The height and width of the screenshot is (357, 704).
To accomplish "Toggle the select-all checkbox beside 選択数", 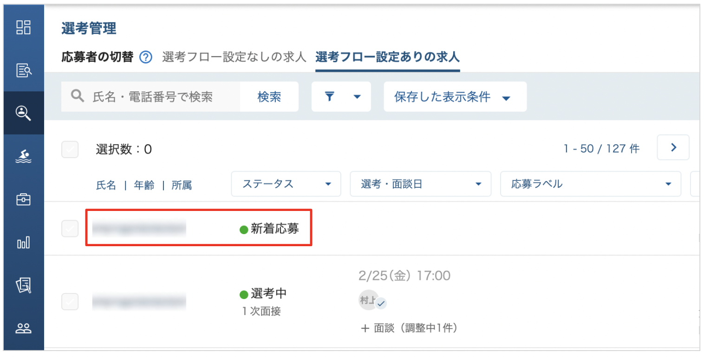I will (x=70, y=149).
